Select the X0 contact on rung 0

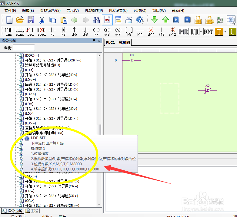[x=132, y=58]
